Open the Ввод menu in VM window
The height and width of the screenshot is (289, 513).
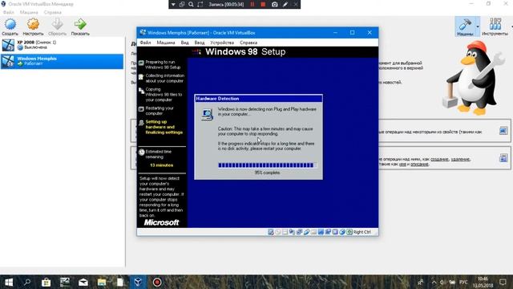tap(200, 43)
